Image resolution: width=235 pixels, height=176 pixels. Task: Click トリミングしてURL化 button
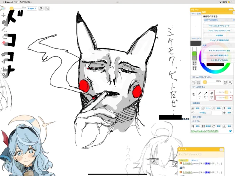click(x=219, y=60)
